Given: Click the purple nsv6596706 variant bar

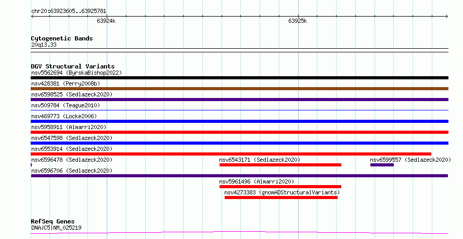Looking at the screenshot, I should pyautogui.click(x=239, y=176).
